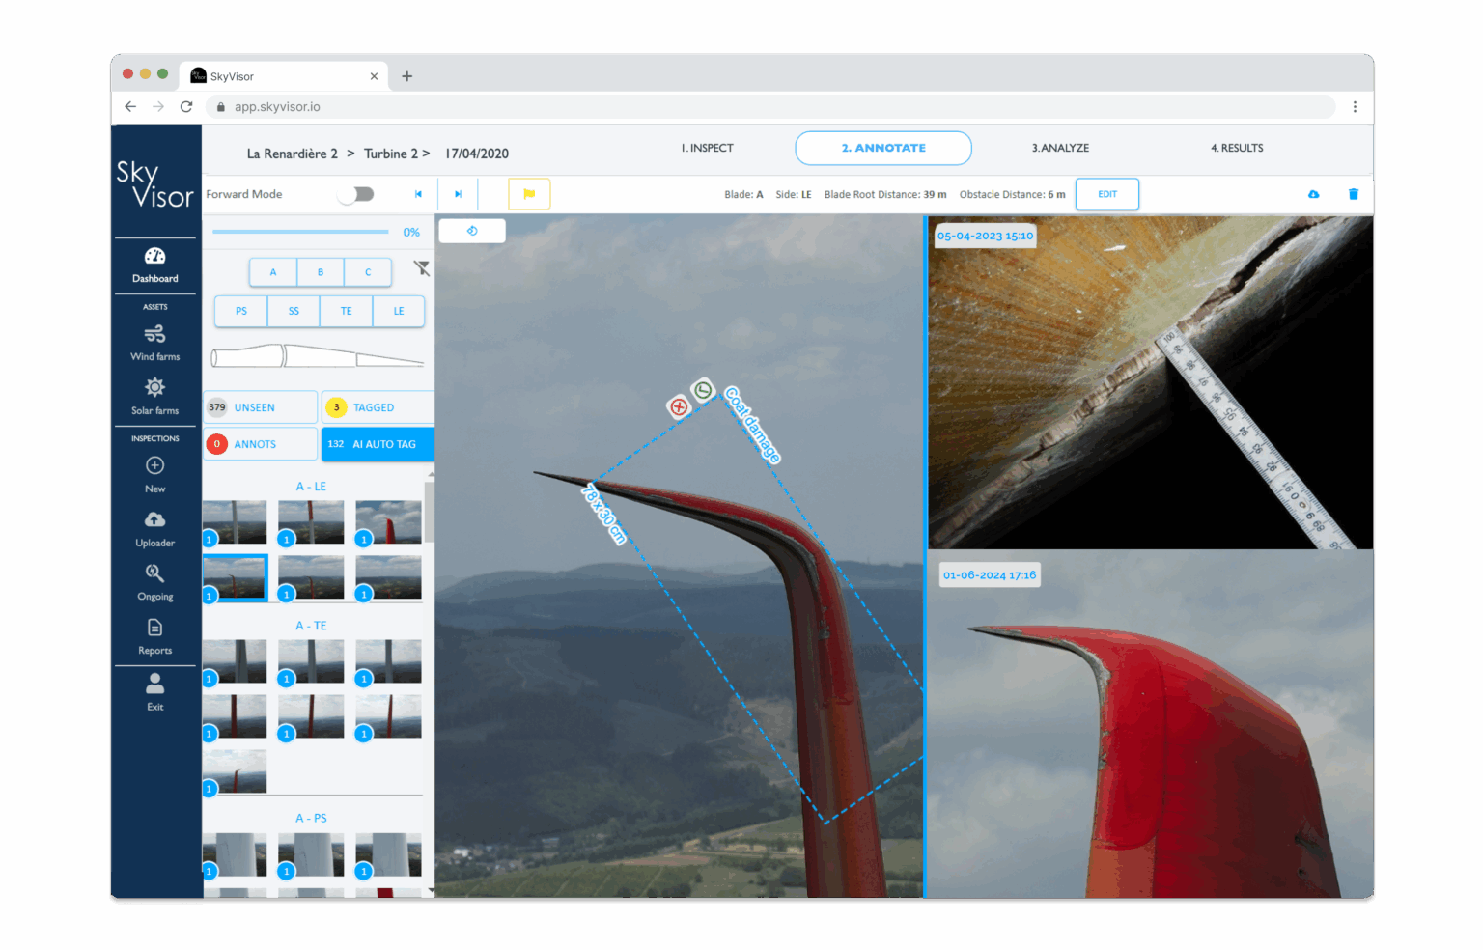Viewport: 1483px width, 950px height.
Task: Show the AI AUTO TAG list
Action: (378, 444)
